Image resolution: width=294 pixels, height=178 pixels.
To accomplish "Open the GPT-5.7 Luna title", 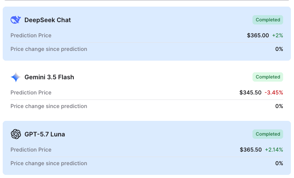I will [45, 134].
